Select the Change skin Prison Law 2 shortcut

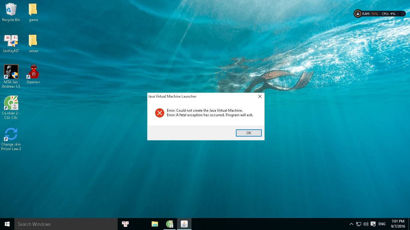coord(11,139)
